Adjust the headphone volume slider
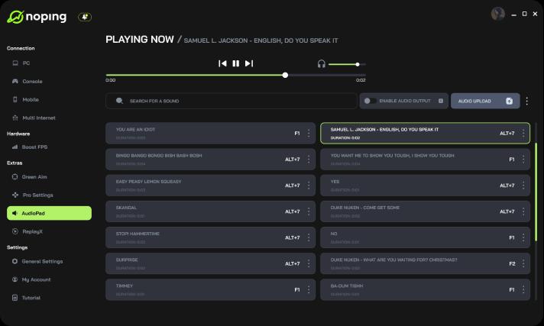The width and height of the screenshot is (544, 326). tap(347, 64)
